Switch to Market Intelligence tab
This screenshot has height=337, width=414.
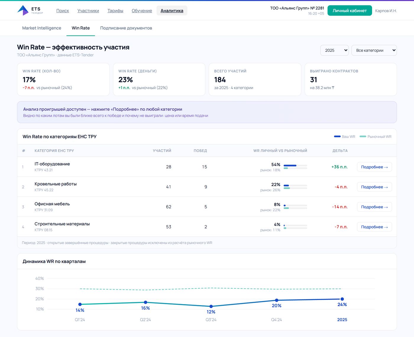tap(42, 28)
